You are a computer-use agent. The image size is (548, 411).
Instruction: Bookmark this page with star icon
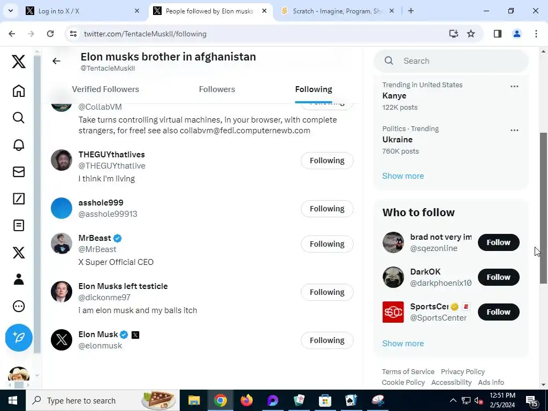pyautogui.click(x=471, y=34)
